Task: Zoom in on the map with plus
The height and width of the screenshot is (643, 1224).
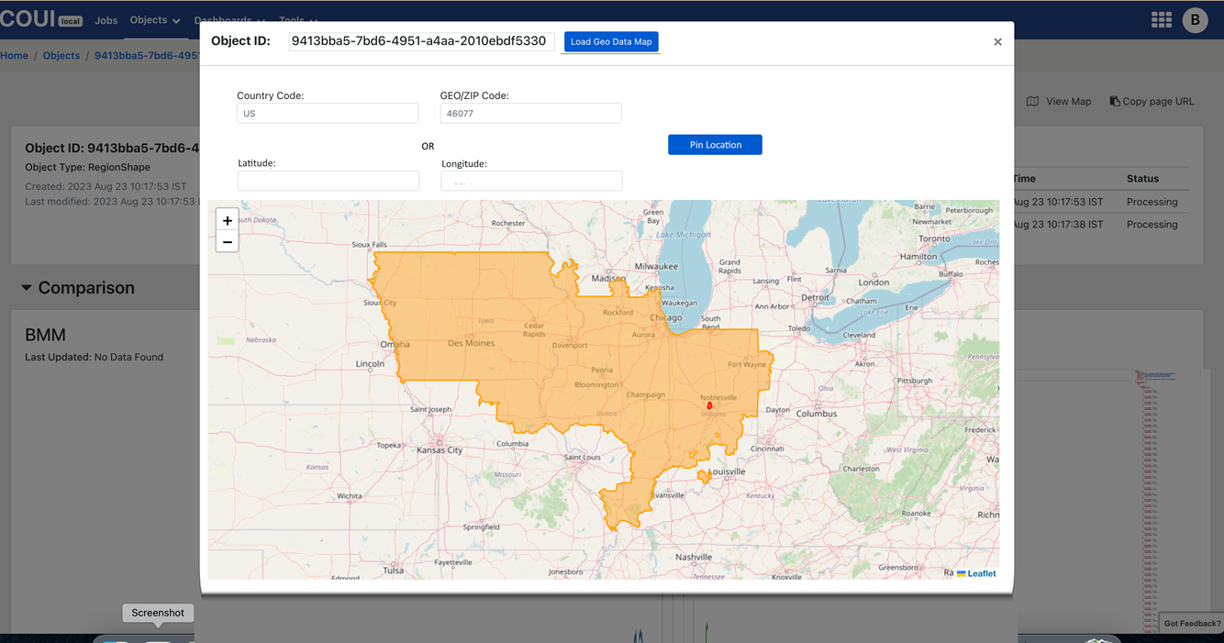Action: 228,220
